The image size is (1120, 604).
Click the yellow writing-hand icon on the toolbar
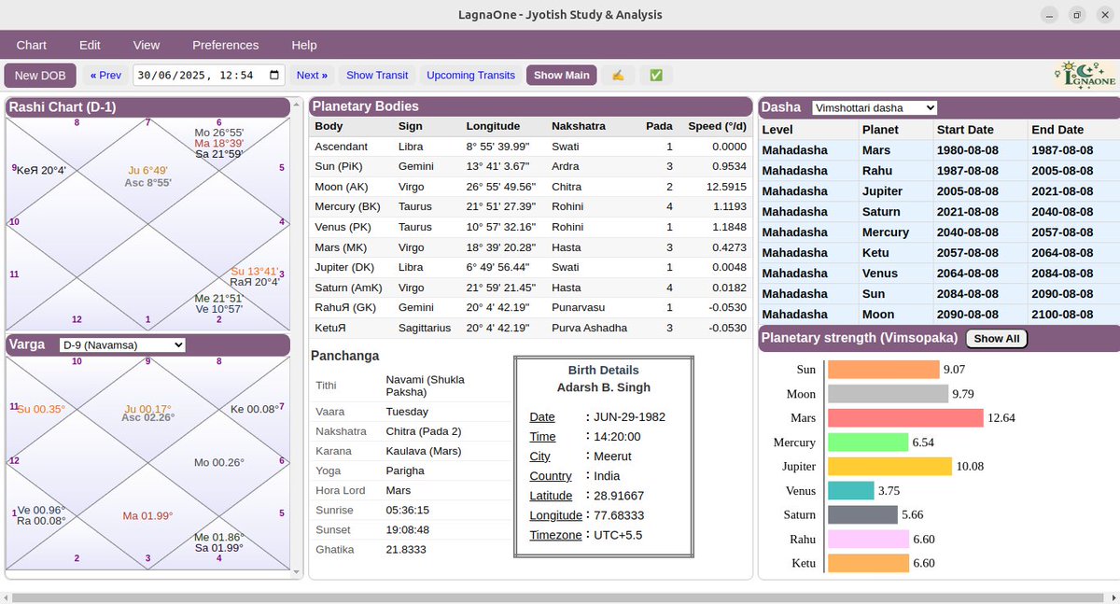point(618,75)
